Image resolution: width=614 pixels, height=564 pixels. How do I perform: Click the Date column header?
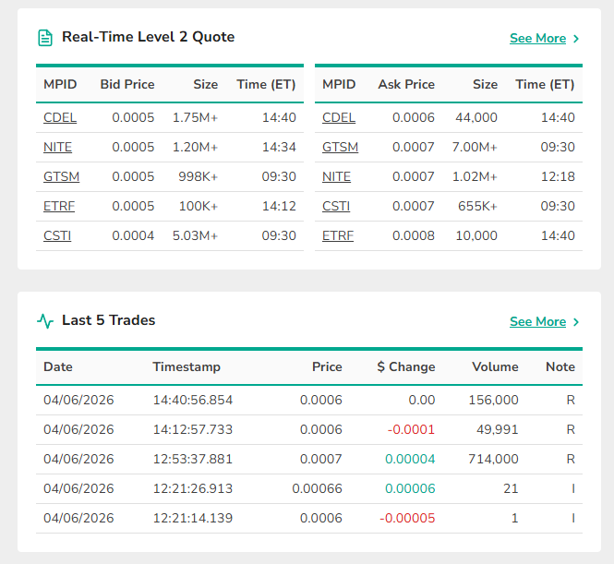pyautogui.click(x=58, y=366)
